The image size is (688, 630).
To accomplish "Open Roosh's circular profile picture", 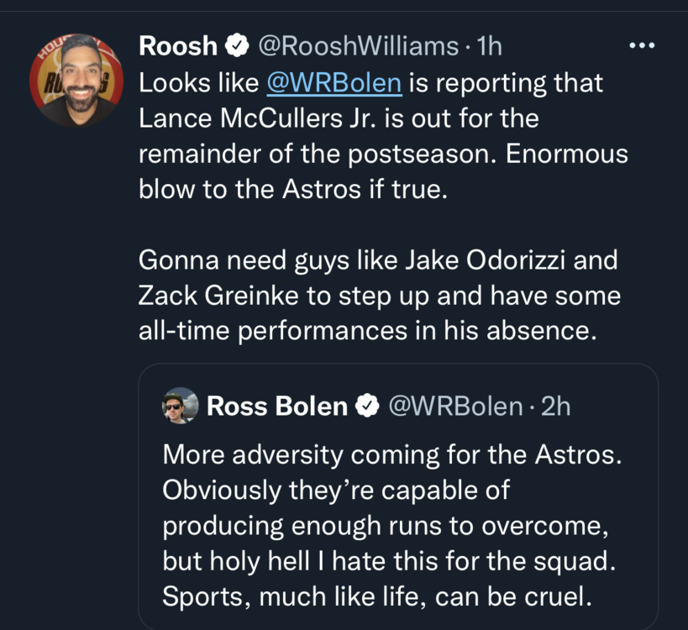I will point(73,81).
